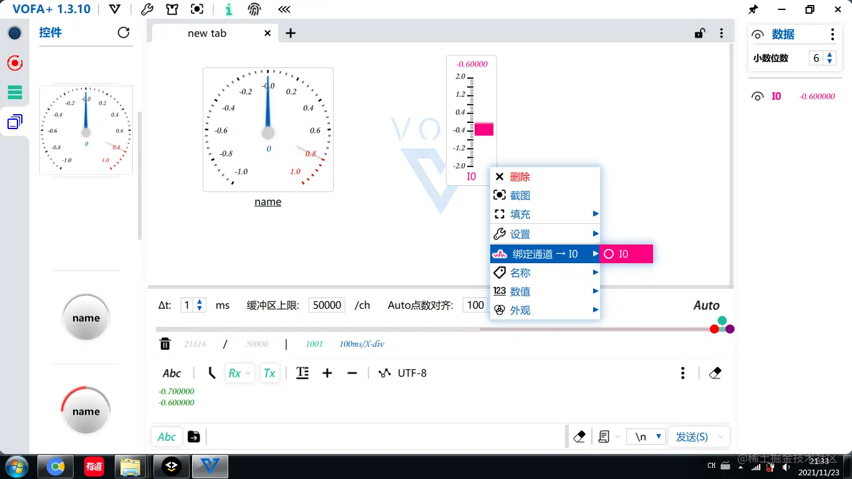This screenshot has width=852, height=479.
Task: Click the t-shirt theme icon in top toolbar
Action: click(x=173, y=9)
